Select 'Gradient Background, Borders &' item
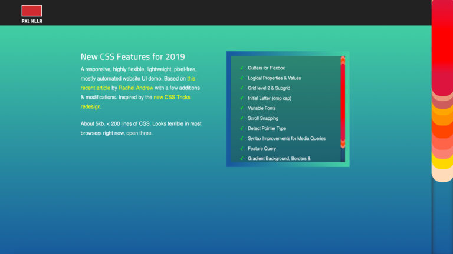This screenshot has width=453, height=254. [x=279, y=158]
